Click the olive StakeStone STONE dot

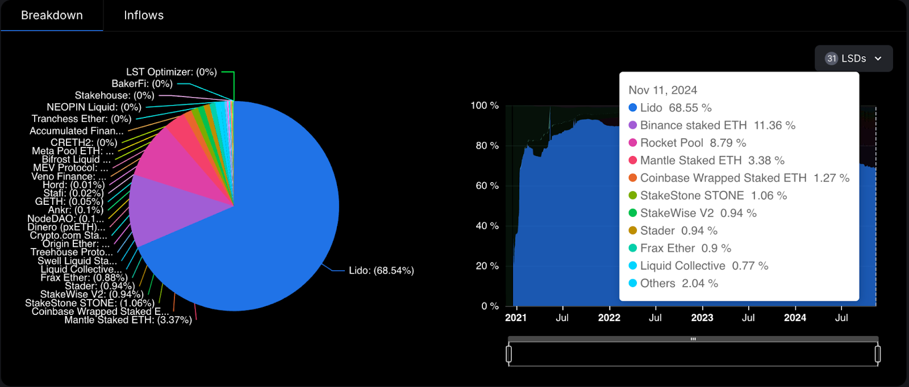coord(632,195)
